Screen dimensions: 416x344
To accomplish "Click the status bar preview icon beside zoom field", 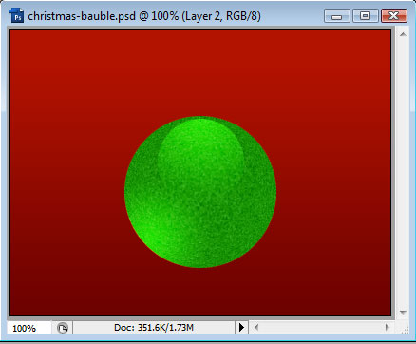I will [63, 328].
